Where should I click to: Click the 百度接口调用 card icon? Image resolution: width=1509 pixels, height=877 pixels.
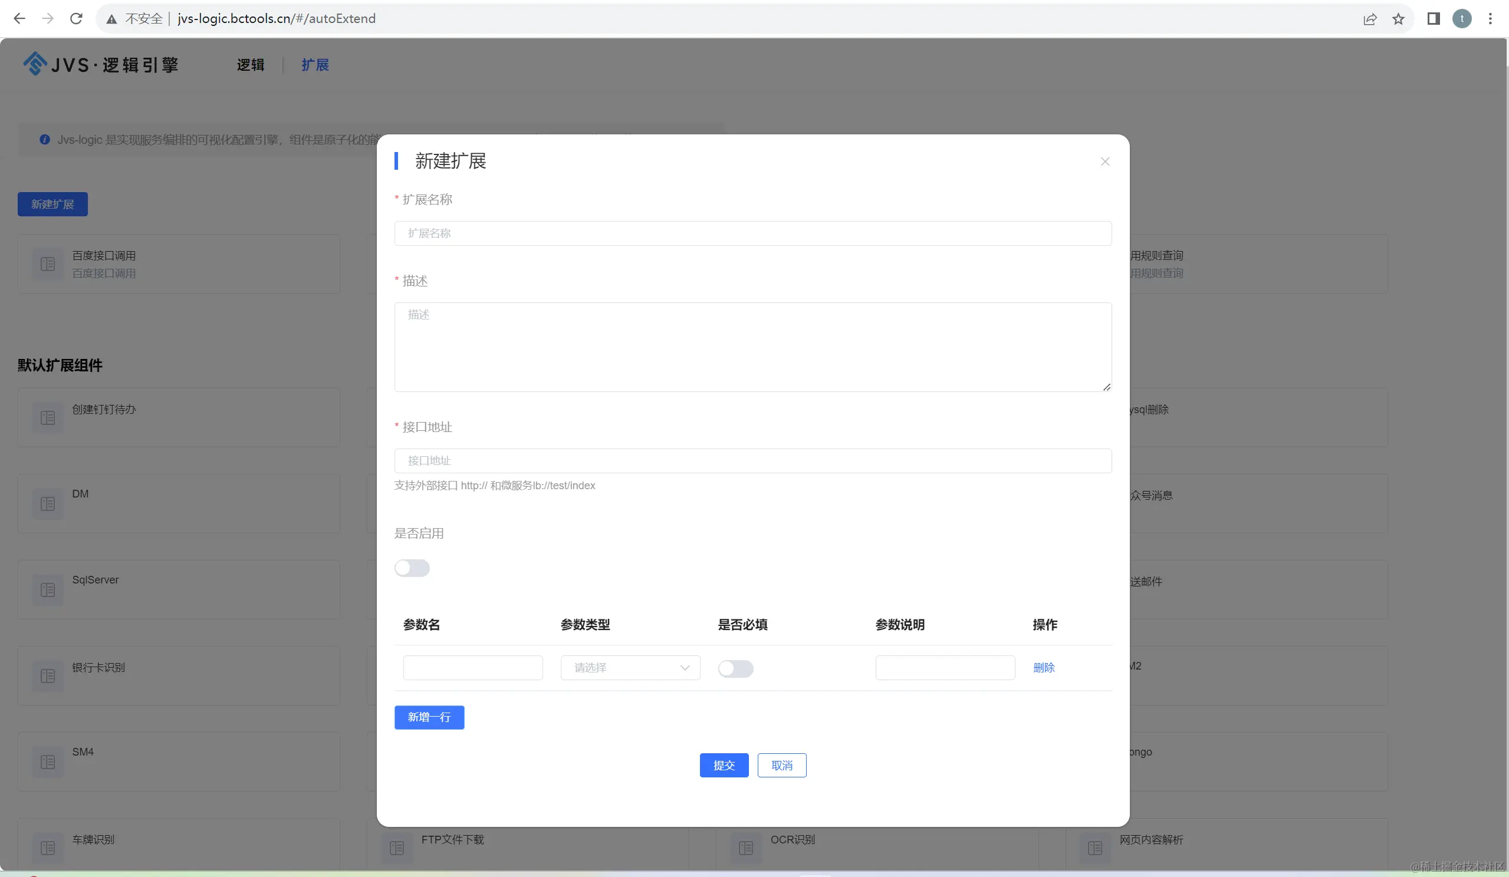click(48, 264)
